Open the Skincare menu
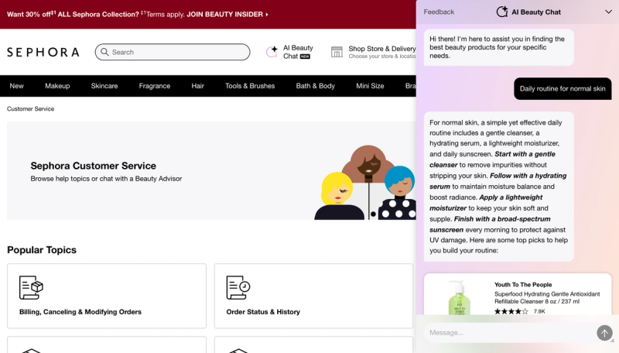This screenshot has width=619, height=353. pos(104,86)
